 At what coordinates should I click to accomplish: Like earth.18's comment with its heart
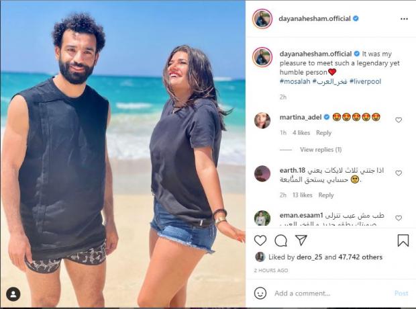pyautogui.click(x=399, y=173)
